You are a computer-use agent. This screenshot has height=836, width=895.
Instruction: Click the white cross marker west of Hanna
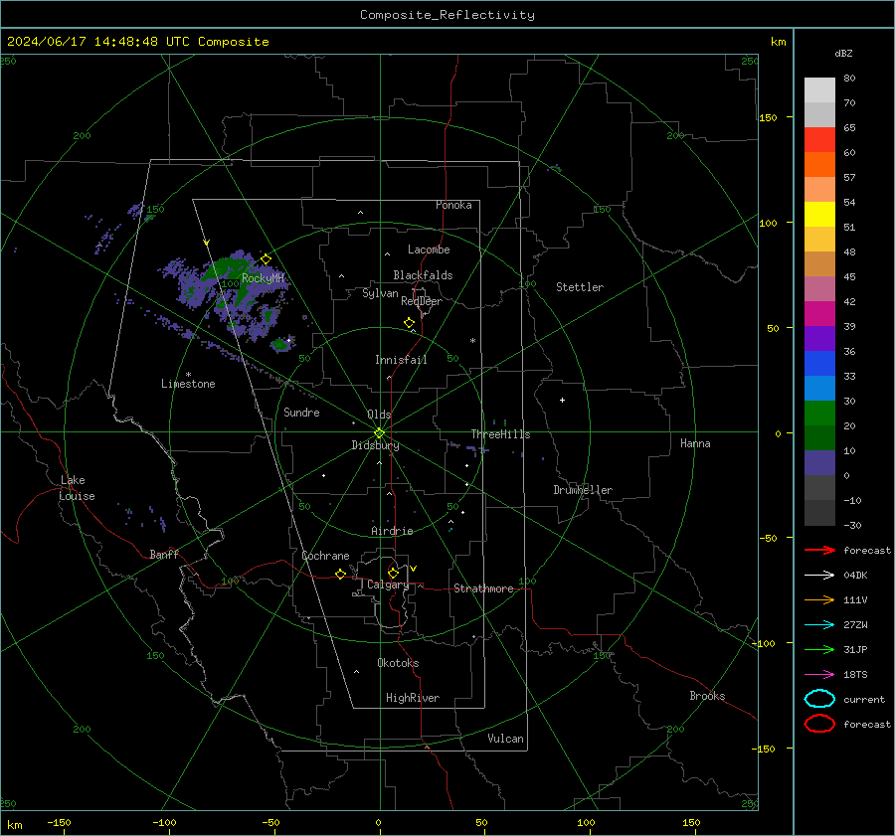562,400
